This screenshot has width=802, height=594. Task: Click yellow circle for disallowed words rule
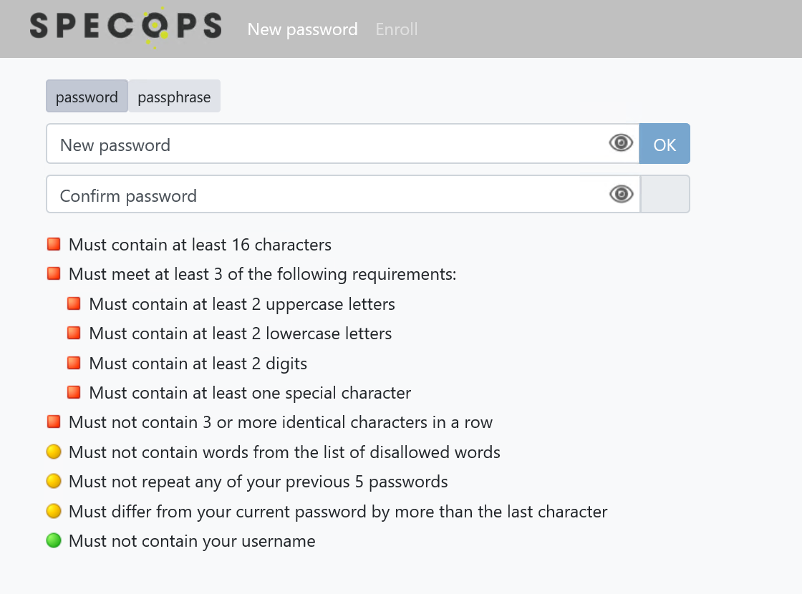point(54,452)
